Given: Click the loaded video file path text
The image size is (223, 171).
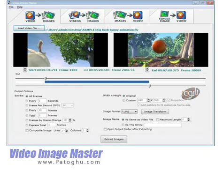Looking at the screenshot, I should [x=92, y=30].
